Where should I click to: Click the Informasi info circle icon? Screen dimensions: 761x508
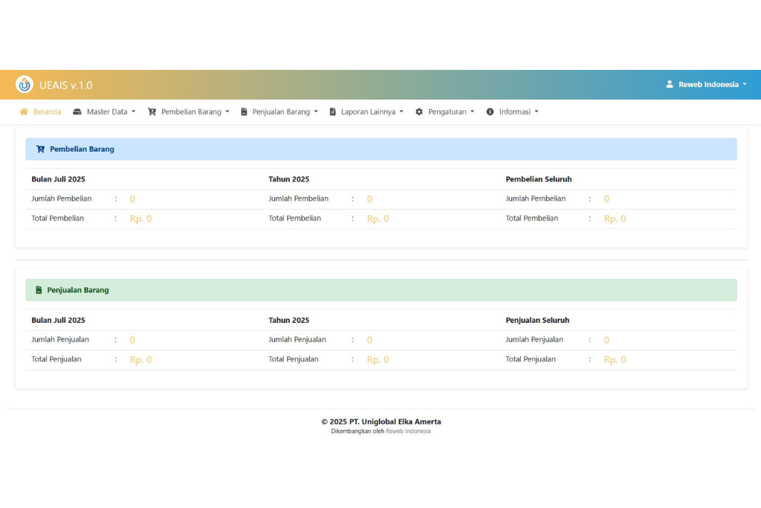(490, 112)
